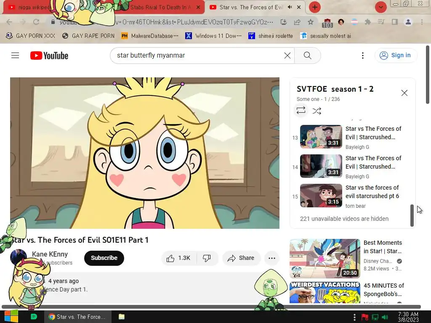Open YouTube settings three-dot menu

[x=362, y=56]
